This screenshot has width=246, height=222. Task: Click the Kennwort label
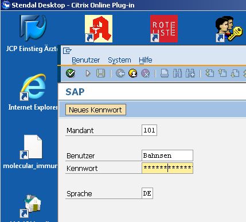point(82,169)
